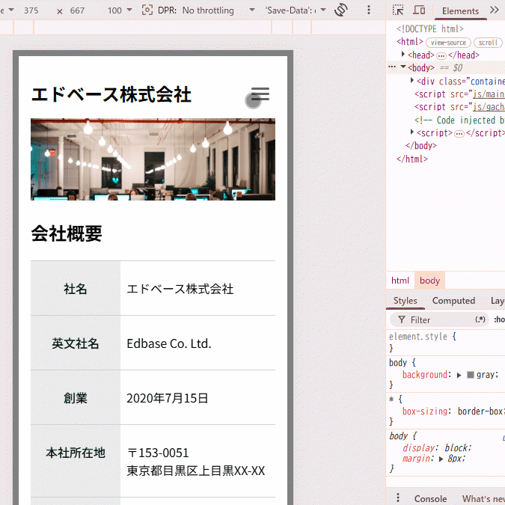Click the 創業 header cell
505x505 pixels.
(76, 398)
